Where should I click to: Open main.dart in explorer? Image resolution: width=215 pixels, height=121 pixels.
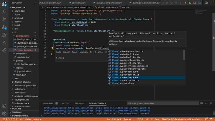[21, 75]
